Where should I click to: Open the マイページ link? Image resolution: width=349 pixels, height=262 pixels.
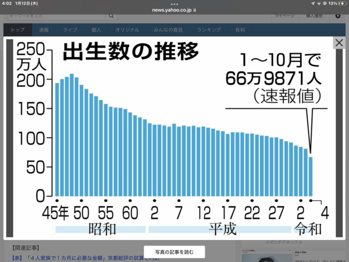click(285, 16)
